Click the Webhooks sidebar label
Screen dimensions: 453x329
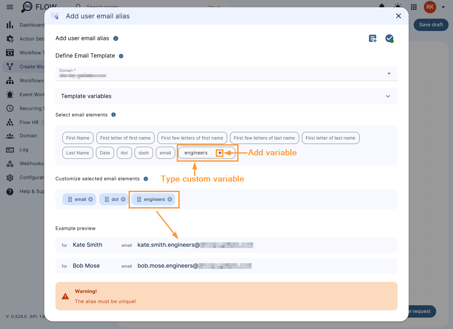click(x=32, y=164)
